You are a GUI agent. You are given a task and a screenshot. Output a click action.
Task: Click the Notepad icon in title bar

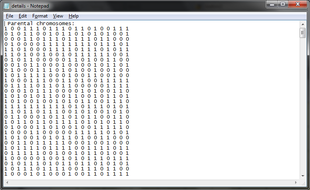[6, 6]
